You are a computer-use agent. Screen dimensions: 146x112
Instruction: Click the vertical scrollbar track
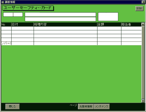tap(143, 63)
